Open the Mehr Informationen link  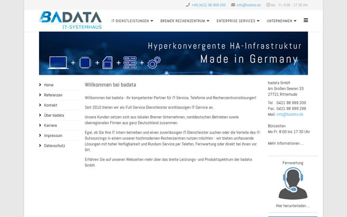[x=285, y=143]
